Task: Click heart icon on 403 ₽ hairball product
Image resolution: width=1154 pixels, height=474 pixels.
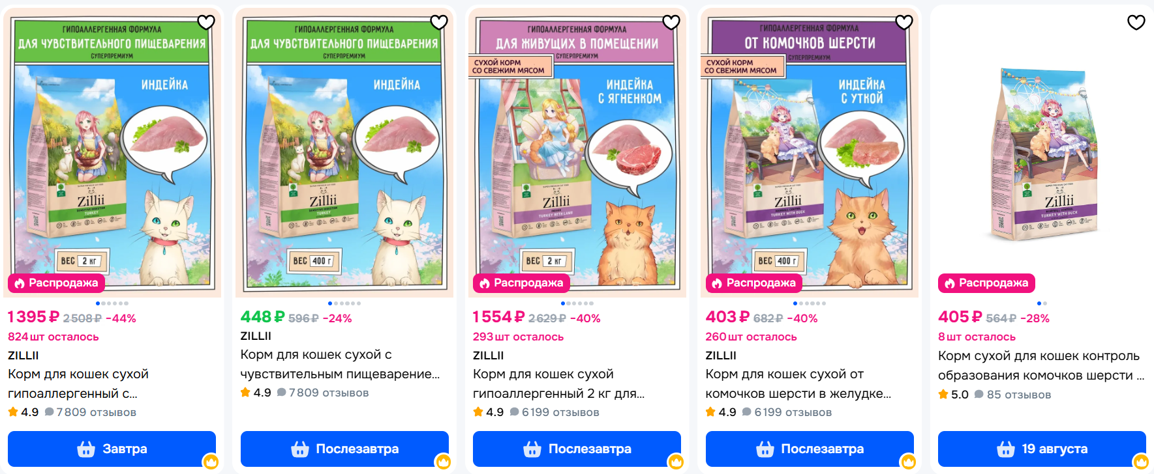Action: pyautogui.click(x=904, y=22)
